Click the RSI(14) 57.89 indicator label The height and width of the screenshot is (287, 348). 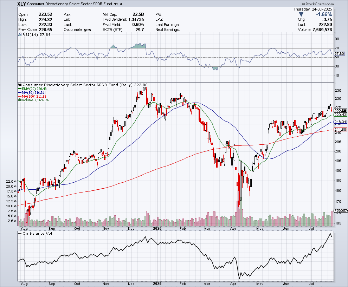pyautogui.click(x=37, y=34)
